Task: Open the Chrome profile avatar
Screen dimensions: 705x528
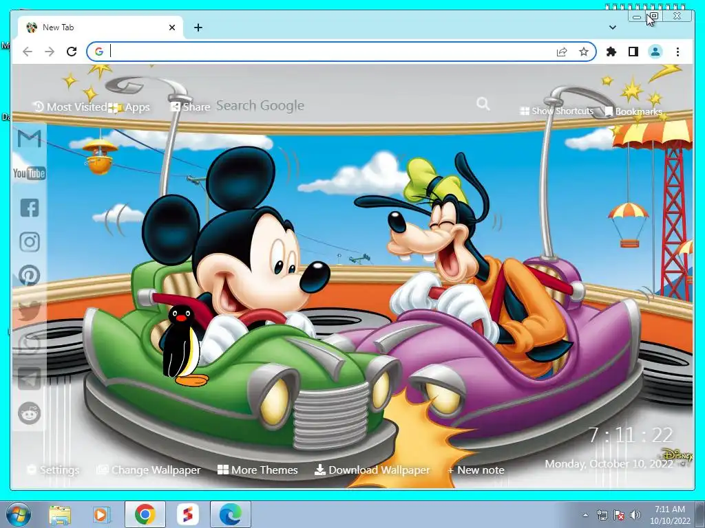Action: (x=655, y=52)
